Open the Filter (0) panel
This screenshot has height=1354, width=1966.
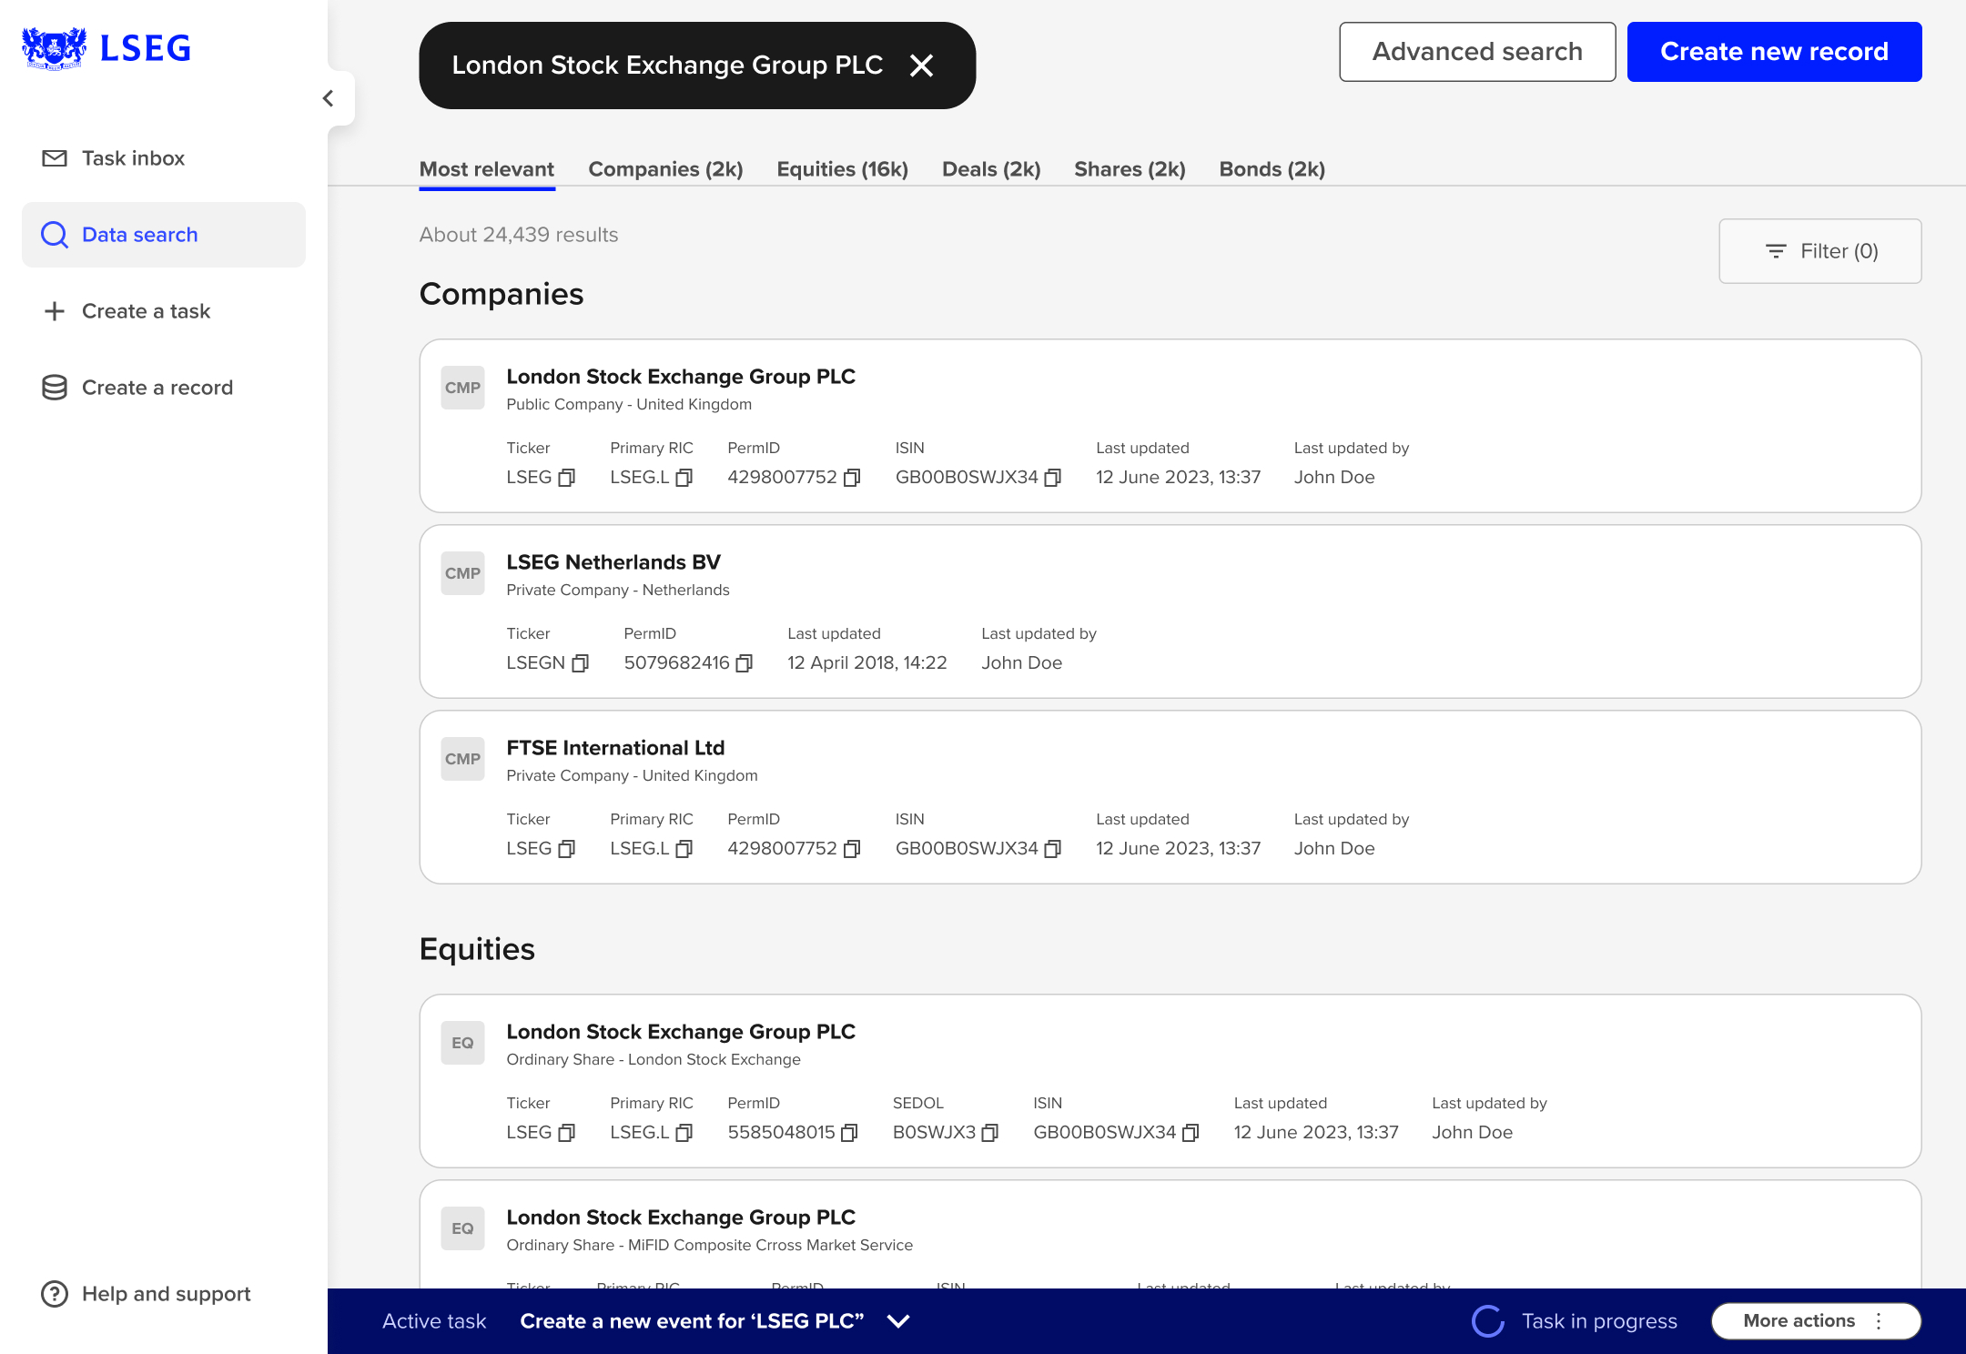click(x=1819, y=250)
